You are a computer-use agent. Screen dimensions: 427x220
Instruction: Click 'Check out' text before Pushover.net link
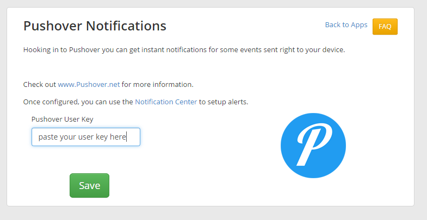[40, 85]
